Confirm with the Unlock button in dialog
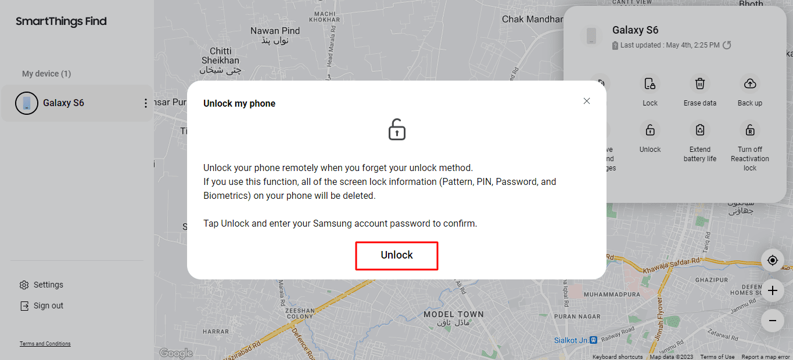The height and width of the screenshot is (360, 793). pos(397,255)
